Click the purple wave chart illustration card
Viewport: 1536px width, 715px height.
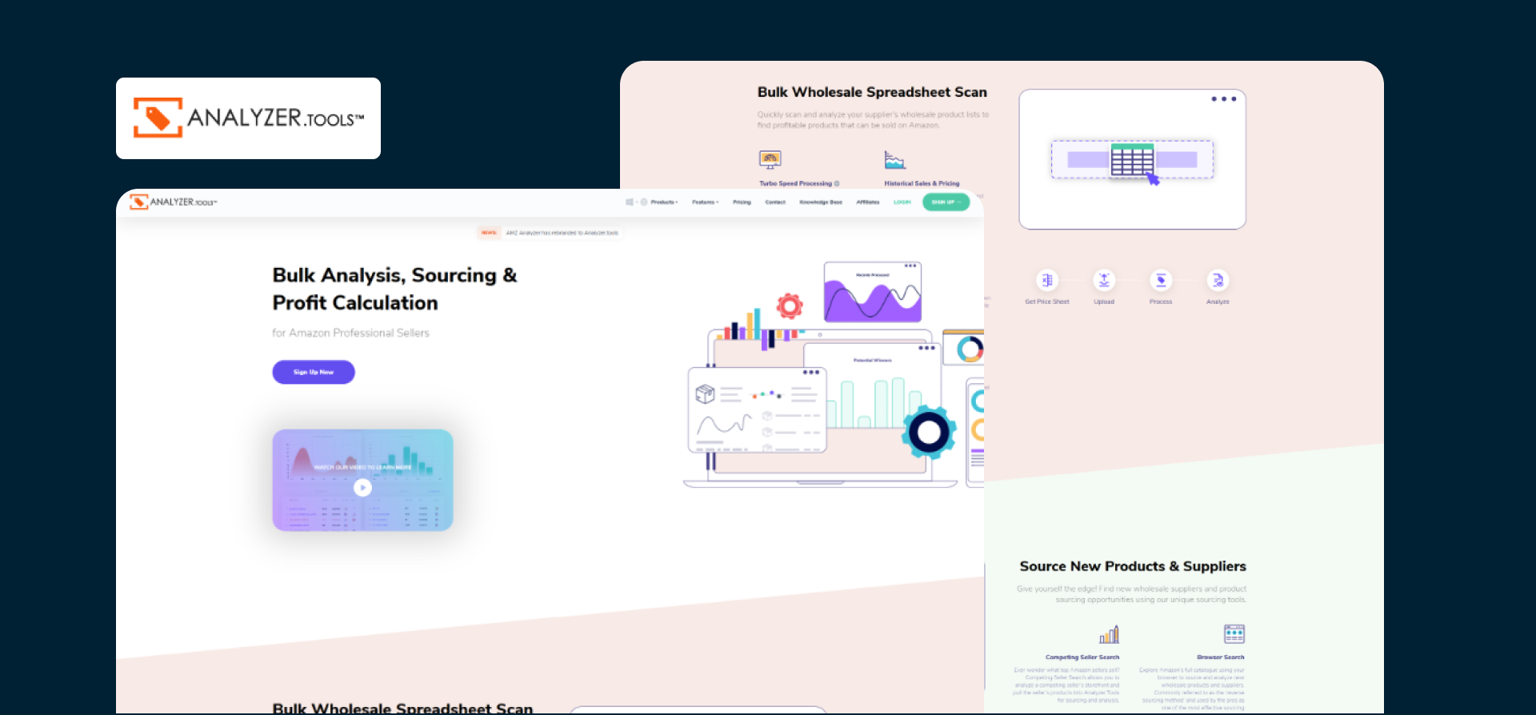coord(873,292)
